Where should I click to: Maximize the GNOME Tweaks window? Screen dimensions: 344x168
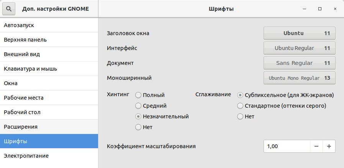[x=319, y=8]
